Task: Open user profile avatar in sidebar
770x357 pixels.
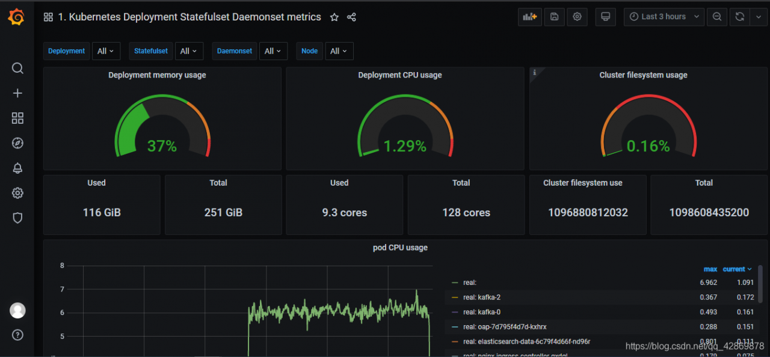Action: coord(17,310)
